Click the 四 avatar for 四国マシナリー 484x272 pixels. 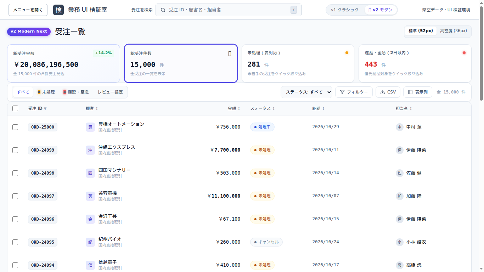pyautogui.click(x=90, y=173)
